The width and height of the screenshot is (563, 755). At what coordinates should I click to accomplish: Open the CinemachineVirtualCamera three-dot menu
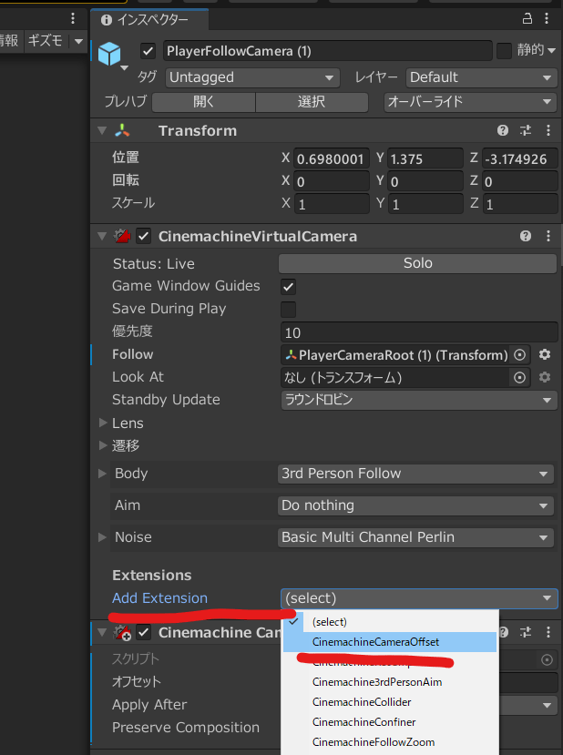click(x=548, y=236)
